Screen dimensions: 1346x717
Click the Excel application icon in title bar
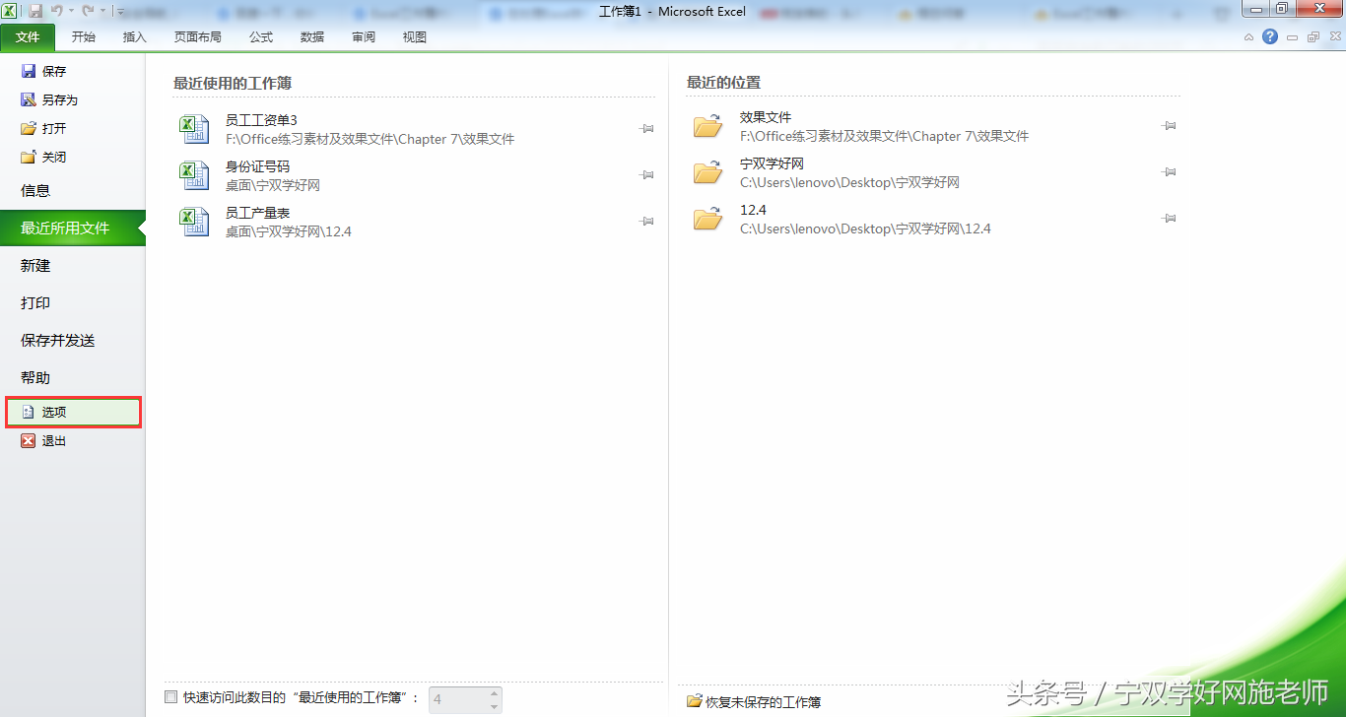click(9, 11)
